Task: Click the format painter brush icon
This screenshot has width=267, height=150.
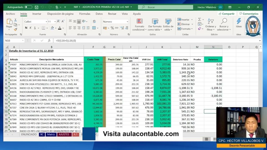Action: (16, 29)
